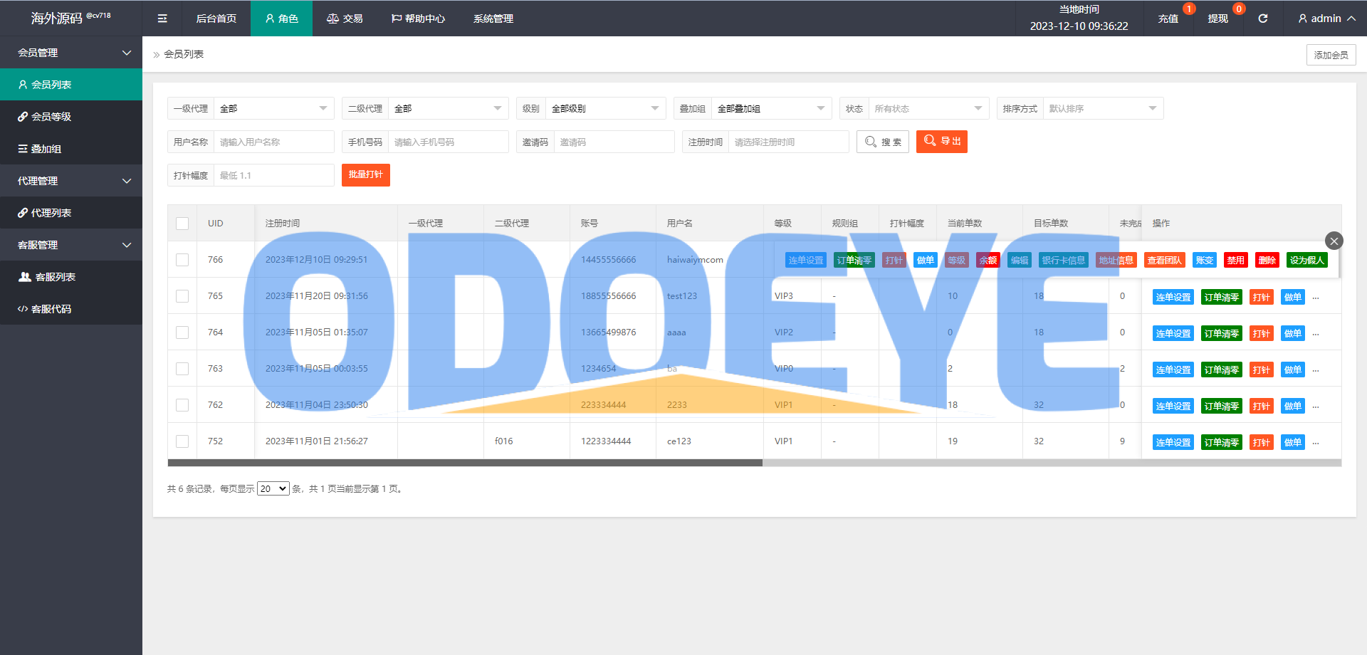
Task: Check the row checkbox for UID 763
Action: click(x=182, y=369)
